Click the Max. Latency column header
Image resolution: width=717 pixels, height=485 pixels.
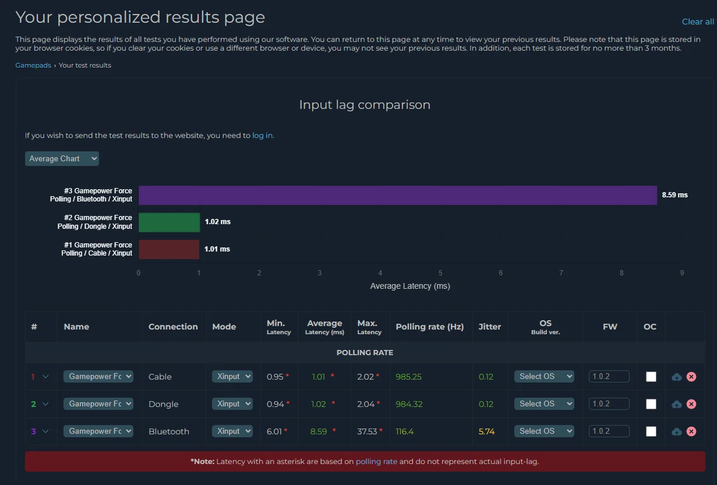coord(369,327)
